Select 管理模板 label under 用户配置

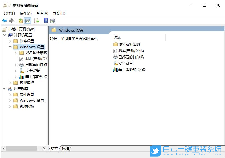tap(27, 107)
